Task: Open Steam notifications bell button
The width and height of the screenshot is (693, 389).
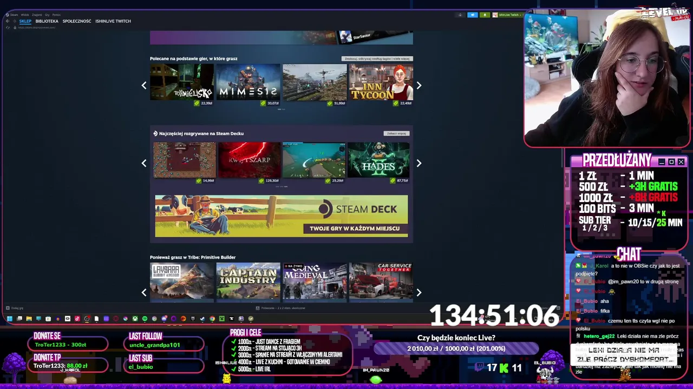Action: [x=485, y=15]
